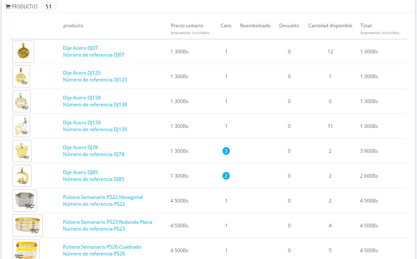Click the PS22 hexagonal bracelet thumbnail
This screenshot has width=417, height=259.
click(25, 201)
